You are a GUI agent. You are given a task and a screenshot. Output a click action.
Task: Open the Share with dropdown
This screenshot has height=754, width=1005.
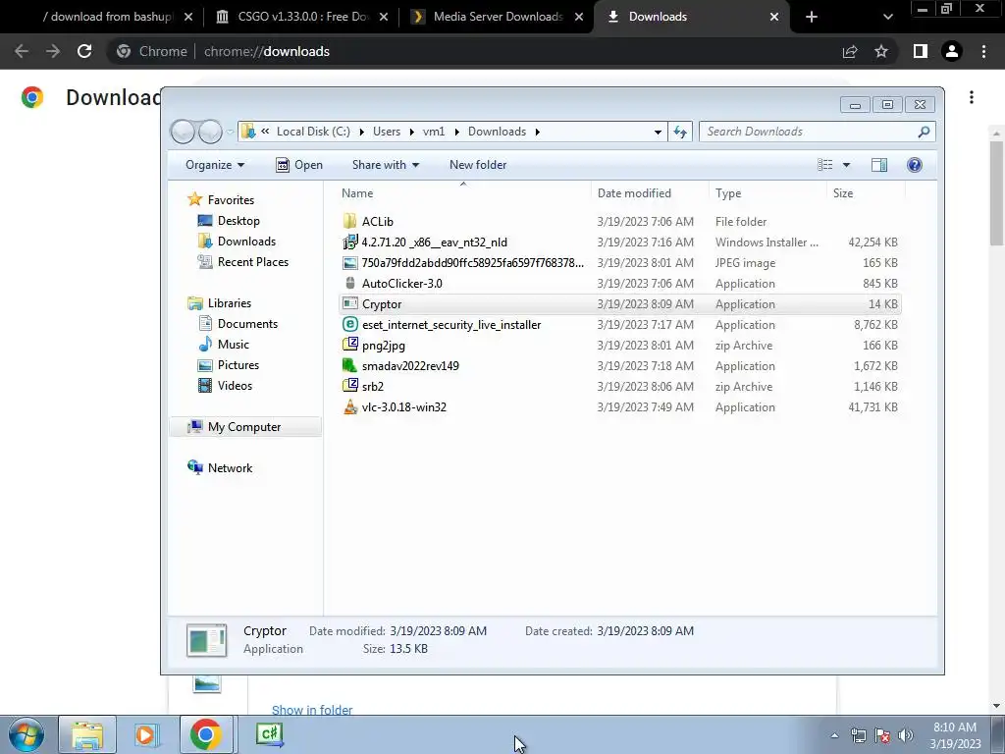(x=385, y=165)
